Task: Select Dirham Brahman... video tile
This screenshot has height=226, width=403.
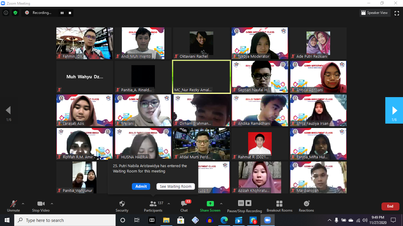Action: point(201,110)
